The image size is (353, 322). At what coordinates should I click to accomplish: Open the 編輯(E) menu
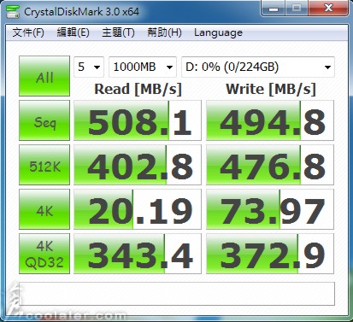[x=73, y=32]
